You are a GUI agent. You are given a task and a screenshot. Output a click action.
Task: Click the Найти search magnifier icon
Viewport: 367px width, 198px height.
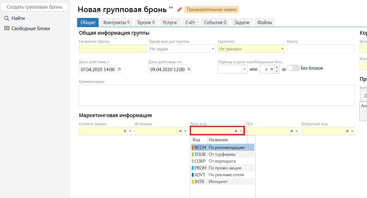(x=7, y=18)
